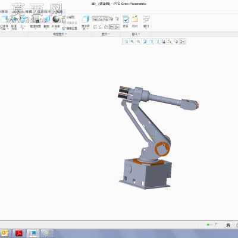
Task: Select the orange flange ring on the robot shoulder
Action: point(162,149)
